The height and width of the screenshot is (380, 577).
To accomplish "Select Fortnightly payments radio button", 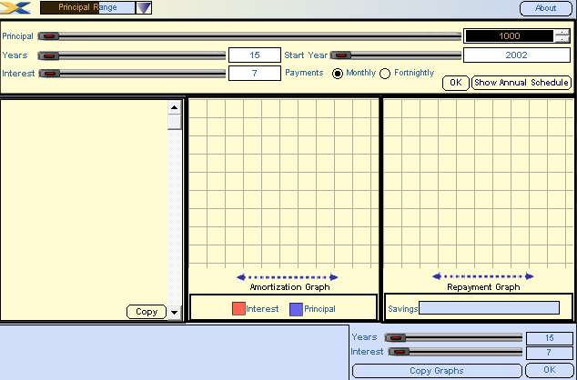I will pyautogui.click(x=385, y=74).
